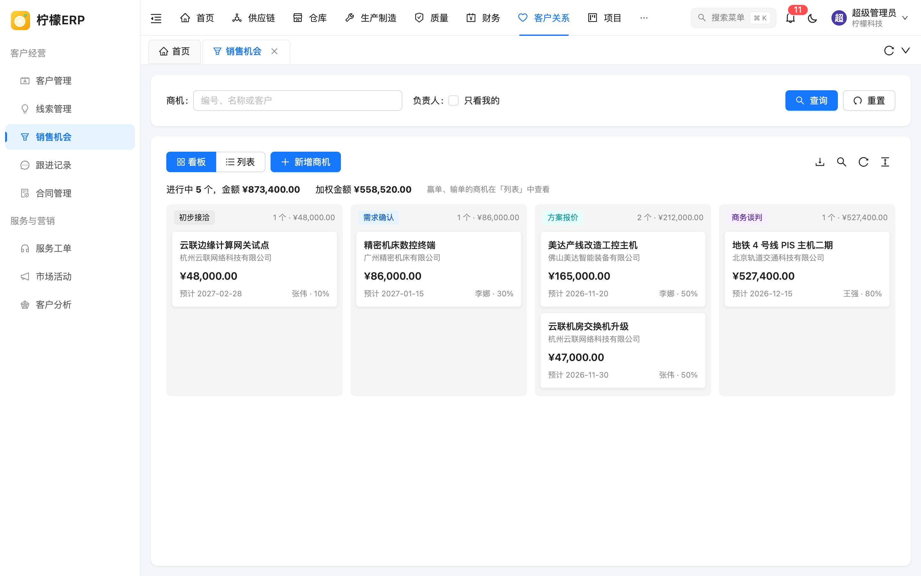Open the 云联边缘计算网关试点 card
Viewport: 921px width, 576px height.
tap(254, 269)
